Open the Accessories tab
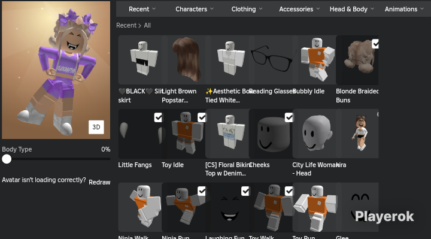The width and height of the screenshot is (431, 239). [x=296, y=9]
